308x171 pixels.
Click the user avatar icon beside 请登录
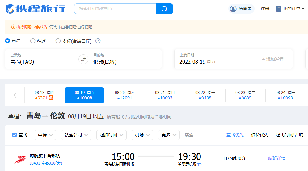point(233,9)
